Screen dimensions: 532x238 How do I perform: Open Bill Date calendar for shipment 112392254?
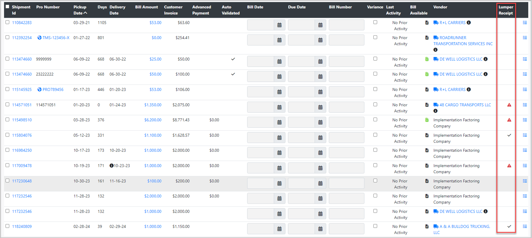279,40
